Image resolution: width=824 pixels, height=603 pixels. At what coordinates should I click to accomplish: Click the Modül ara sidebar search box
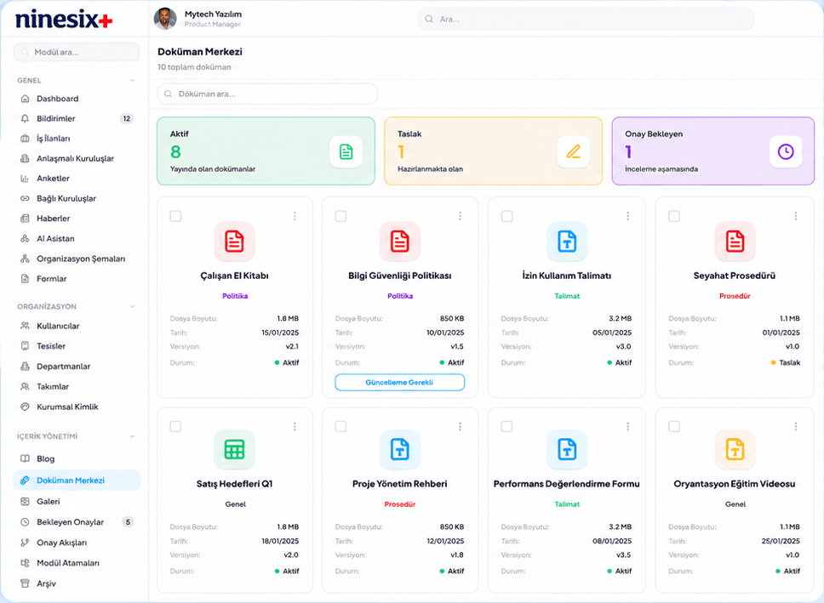[x=77, y=52]
